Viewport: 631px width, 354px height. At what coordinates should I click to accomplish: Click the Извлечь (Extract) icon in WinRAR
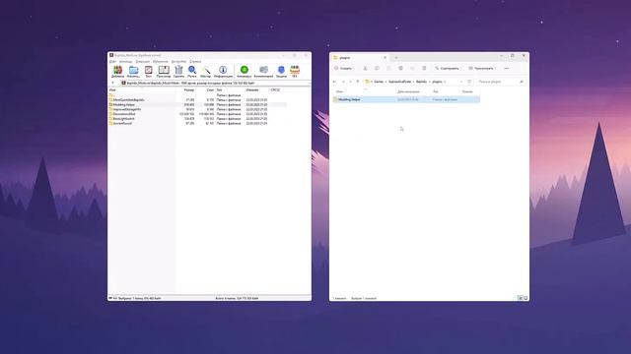pyautogui.click(x=134, y=72)
